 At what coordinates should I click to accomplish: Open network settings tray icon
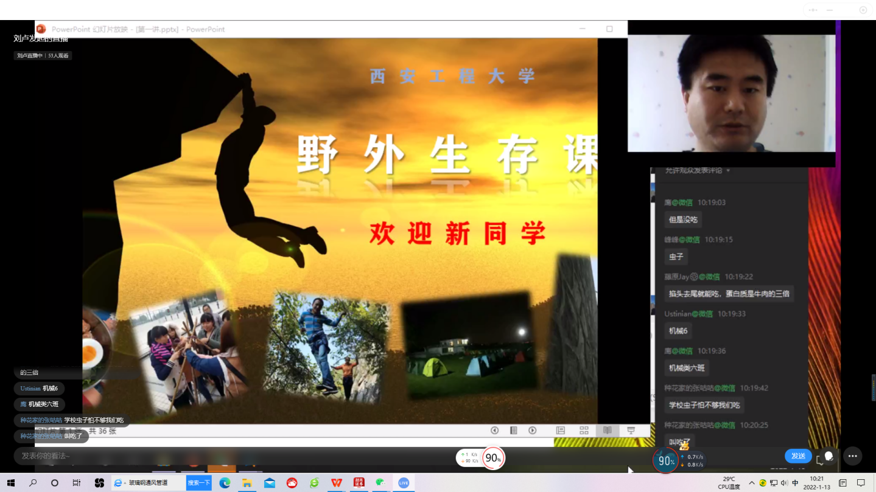774,483
